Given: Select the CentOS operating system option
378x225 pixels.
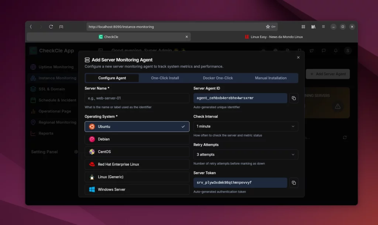Looking at the screenshot, I should click(x=137, y=152).
